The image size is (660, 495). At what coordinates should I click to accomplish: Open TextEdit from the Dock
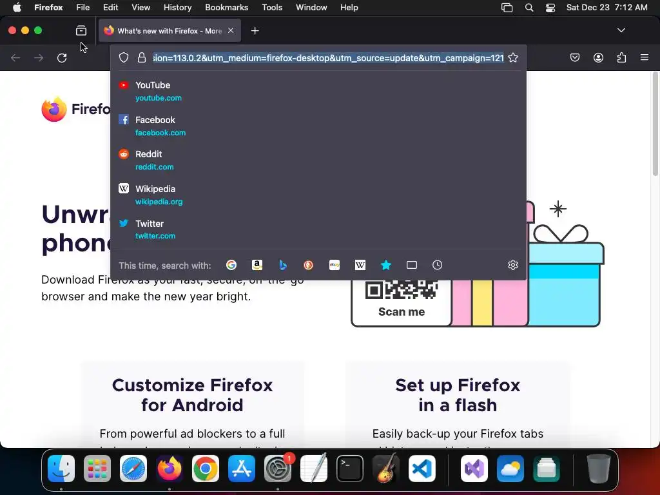314,469
